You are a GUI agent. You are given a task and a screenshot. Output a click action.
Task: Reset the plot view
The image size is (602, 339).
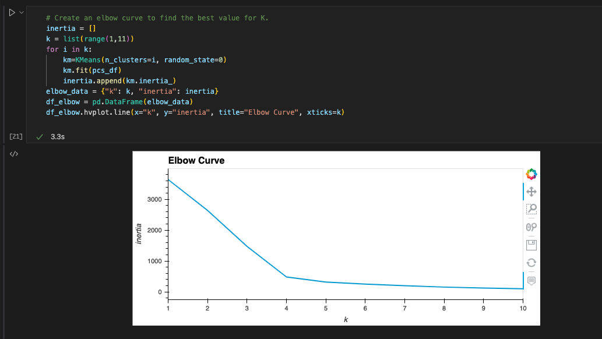coord(531,263)
